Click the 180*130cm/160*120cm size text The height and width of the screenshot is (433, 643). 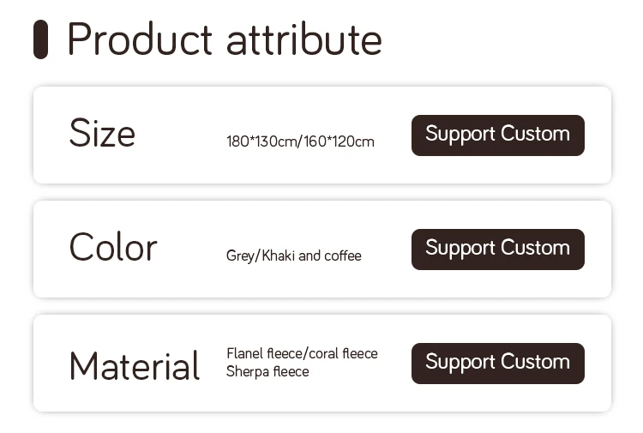(x=300, y=141)
